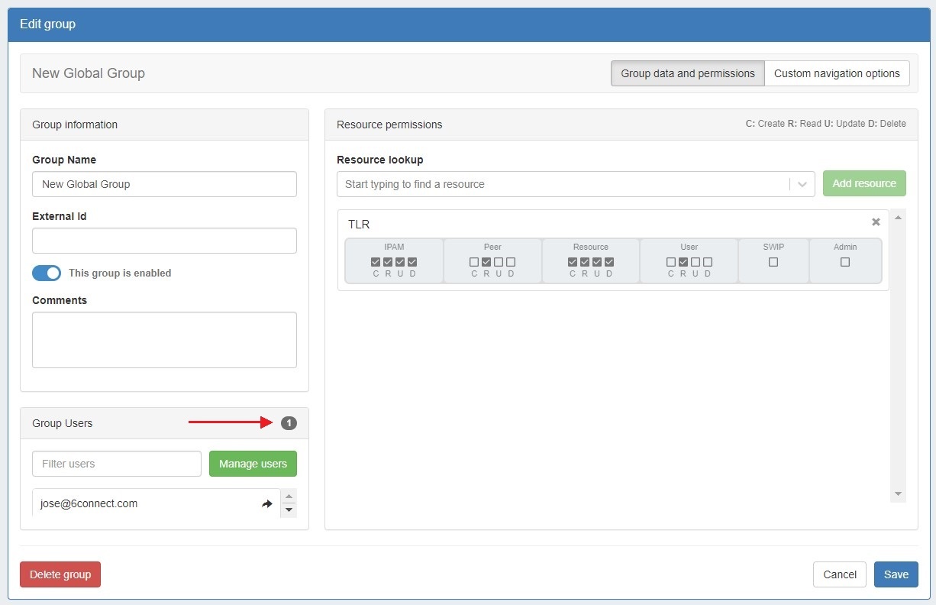Click the resource list scroll-down arrow
This screenshot has height=605, width=936.
(898, 494)
